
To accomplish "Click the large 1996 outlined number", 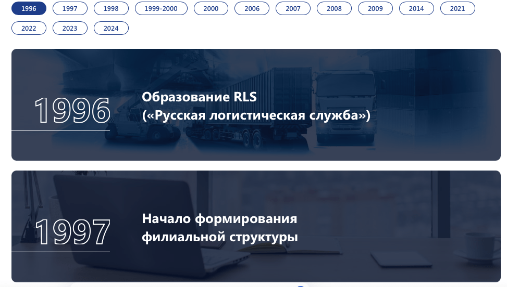I will pos(72,111).
